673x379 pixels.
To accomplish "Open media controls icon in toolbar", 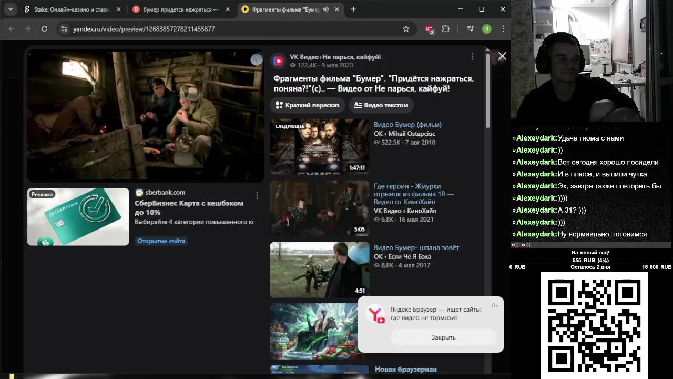I will (470, 29).
